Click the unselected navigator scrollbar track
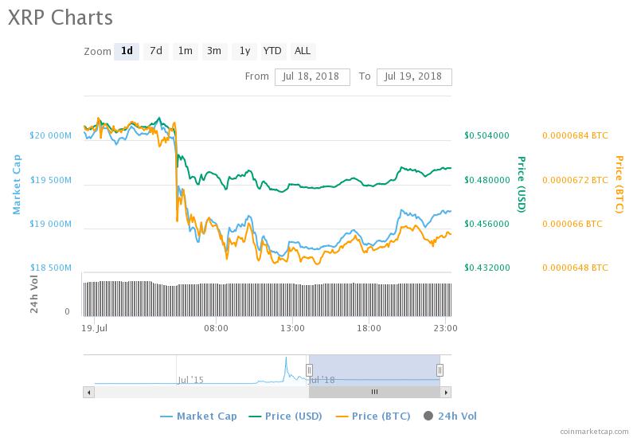This screenshot has height=438, width=637. point(201,392)
